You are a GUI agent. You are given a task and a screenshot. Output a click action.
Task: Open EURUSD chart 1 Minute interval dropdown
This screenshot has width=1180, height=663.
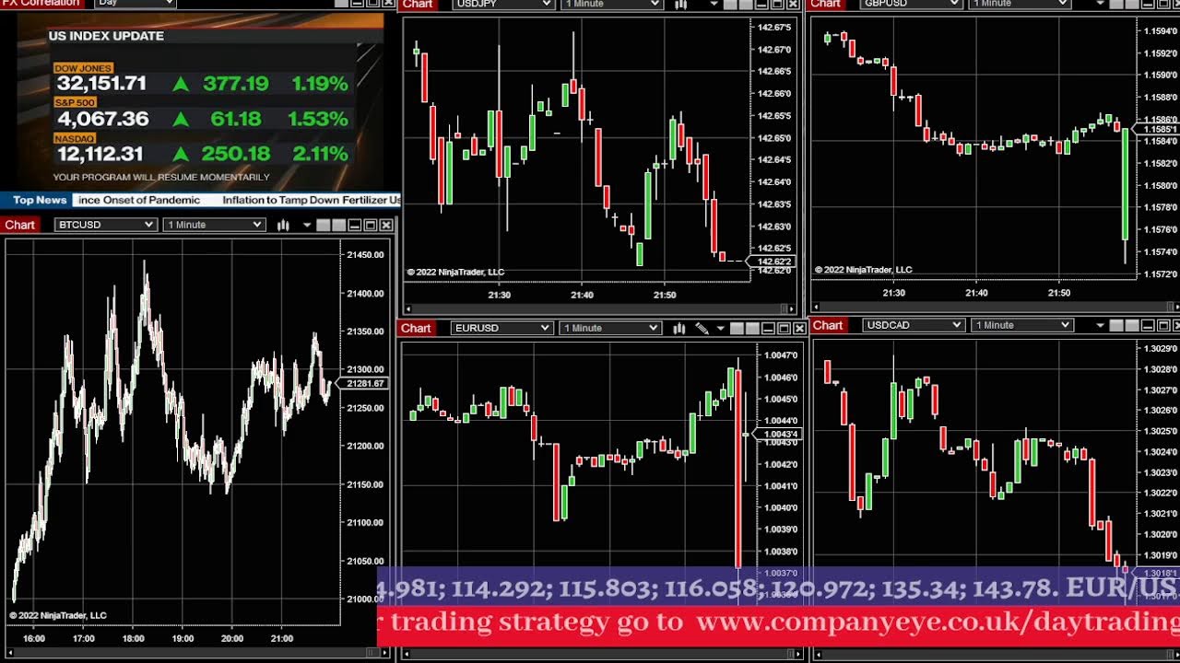click(x=610, y=328)
